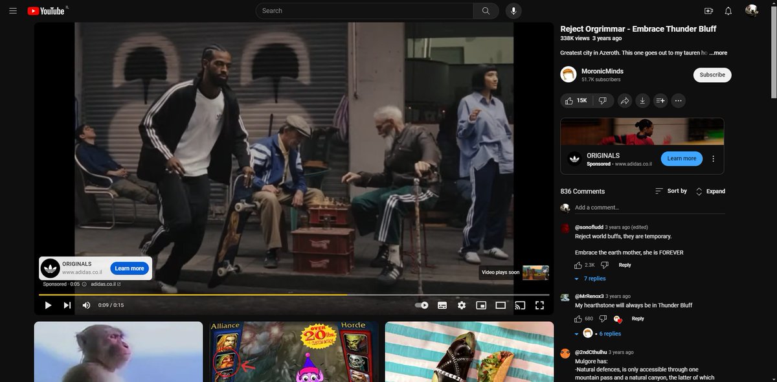This screenshot has height=382, width=777.
Task: Like the @MrRenox3 comment
Action: pos(578,319)
